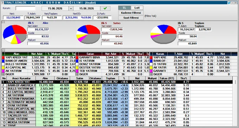The image size is (239, 128).
Task: Click the buyers (Alıcı) pie chart
Action: pyautogui.click(x=15, y=34)
